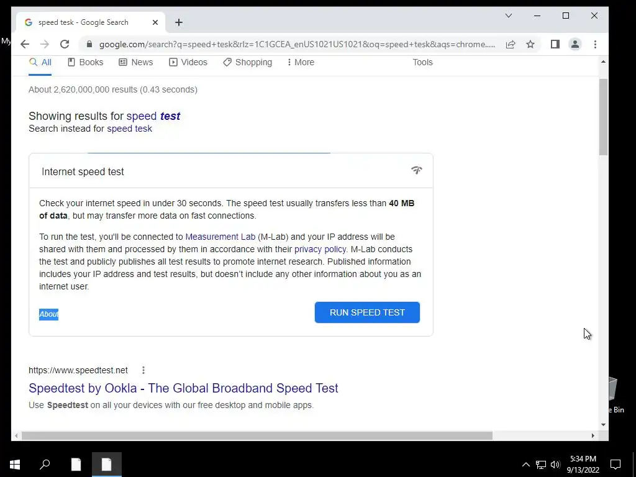This screenshot has height=477, width=636.
Task: Open Speedtest by Ookla result title
Action: tap(183, 388)
